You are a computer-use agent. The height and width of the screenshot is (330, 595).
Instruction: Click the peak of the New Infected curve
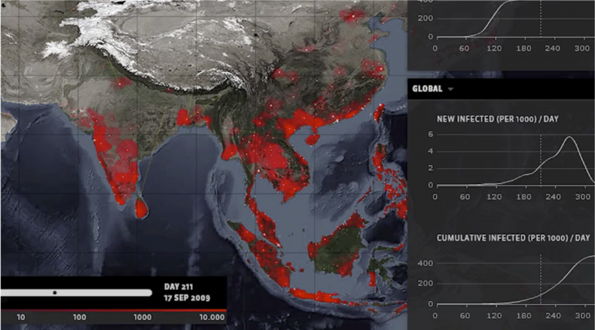(x=569, y=137)
